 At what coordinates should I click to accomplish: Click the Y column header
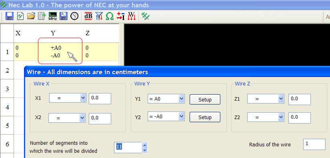coord(53,33)
